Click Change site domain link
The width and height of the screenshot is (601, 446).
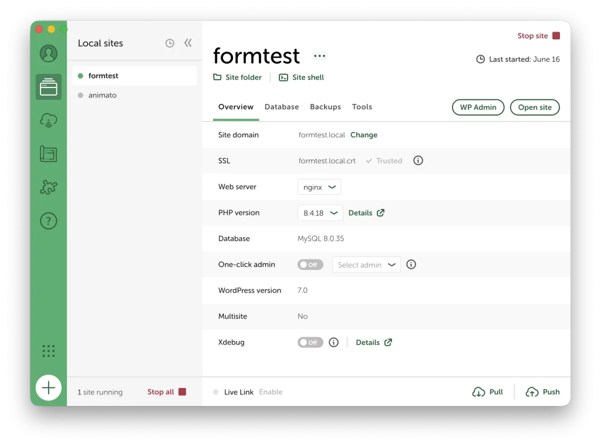coord(364,135)
